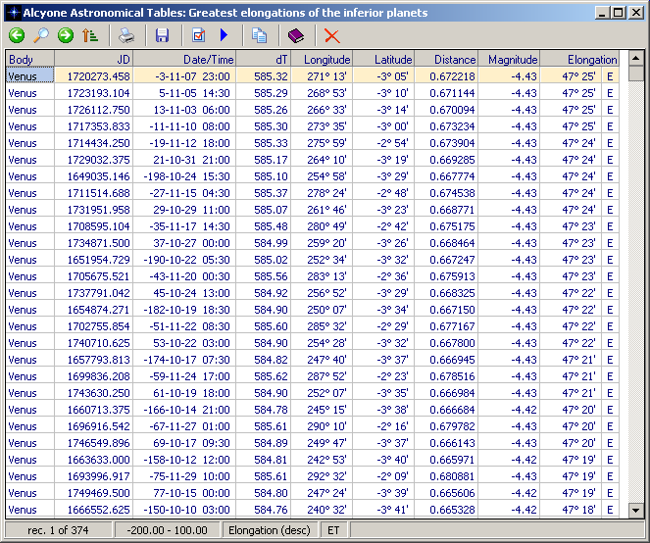This screenshot has height=543, width=650.
Task: Click the green back arrow icon
Action: (17, 36)
